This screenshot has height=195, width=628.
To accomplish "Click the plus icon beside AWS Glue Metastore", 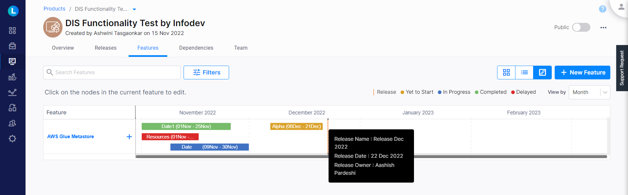I will coord(129,137).
